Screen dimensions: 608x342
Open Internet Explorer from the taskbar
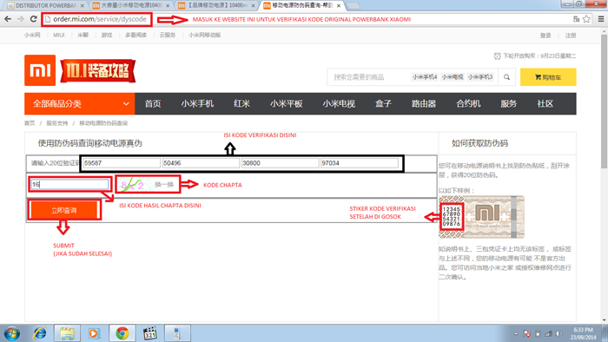tap(40, 333)
